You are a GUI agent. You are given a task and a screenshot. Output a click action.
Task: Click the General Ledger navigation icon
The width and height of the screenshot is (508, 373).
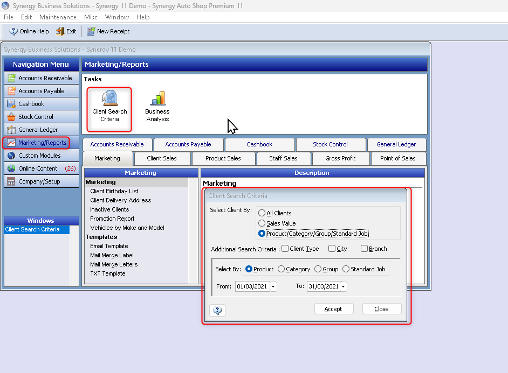click(x=11, y=130)
